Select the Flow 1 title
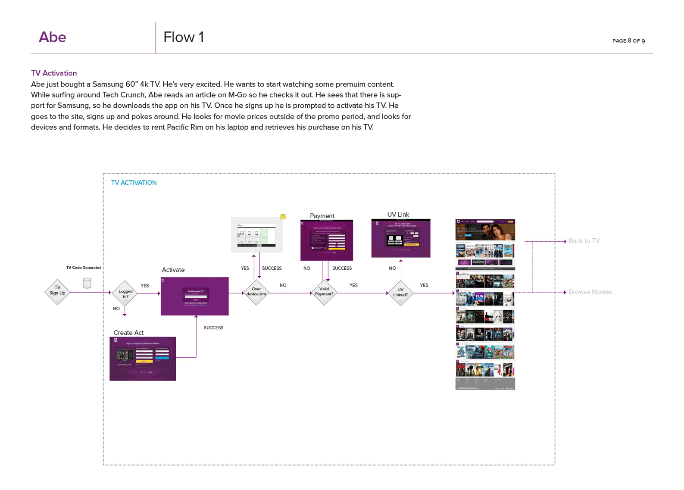The image size is (684, 490). click(184, 37)
